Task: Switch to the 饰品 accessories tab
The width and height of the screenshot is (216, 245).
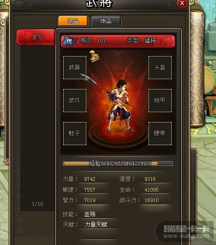Action: click(106, 21)
